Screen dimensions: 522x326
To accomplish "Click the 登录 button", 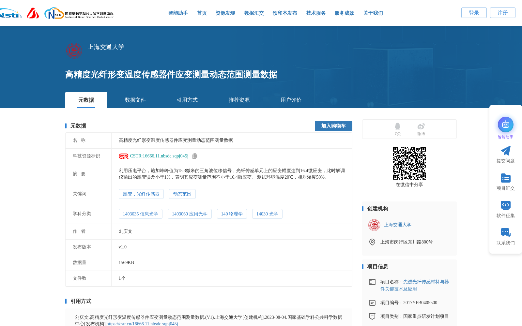I will point(474,13).
